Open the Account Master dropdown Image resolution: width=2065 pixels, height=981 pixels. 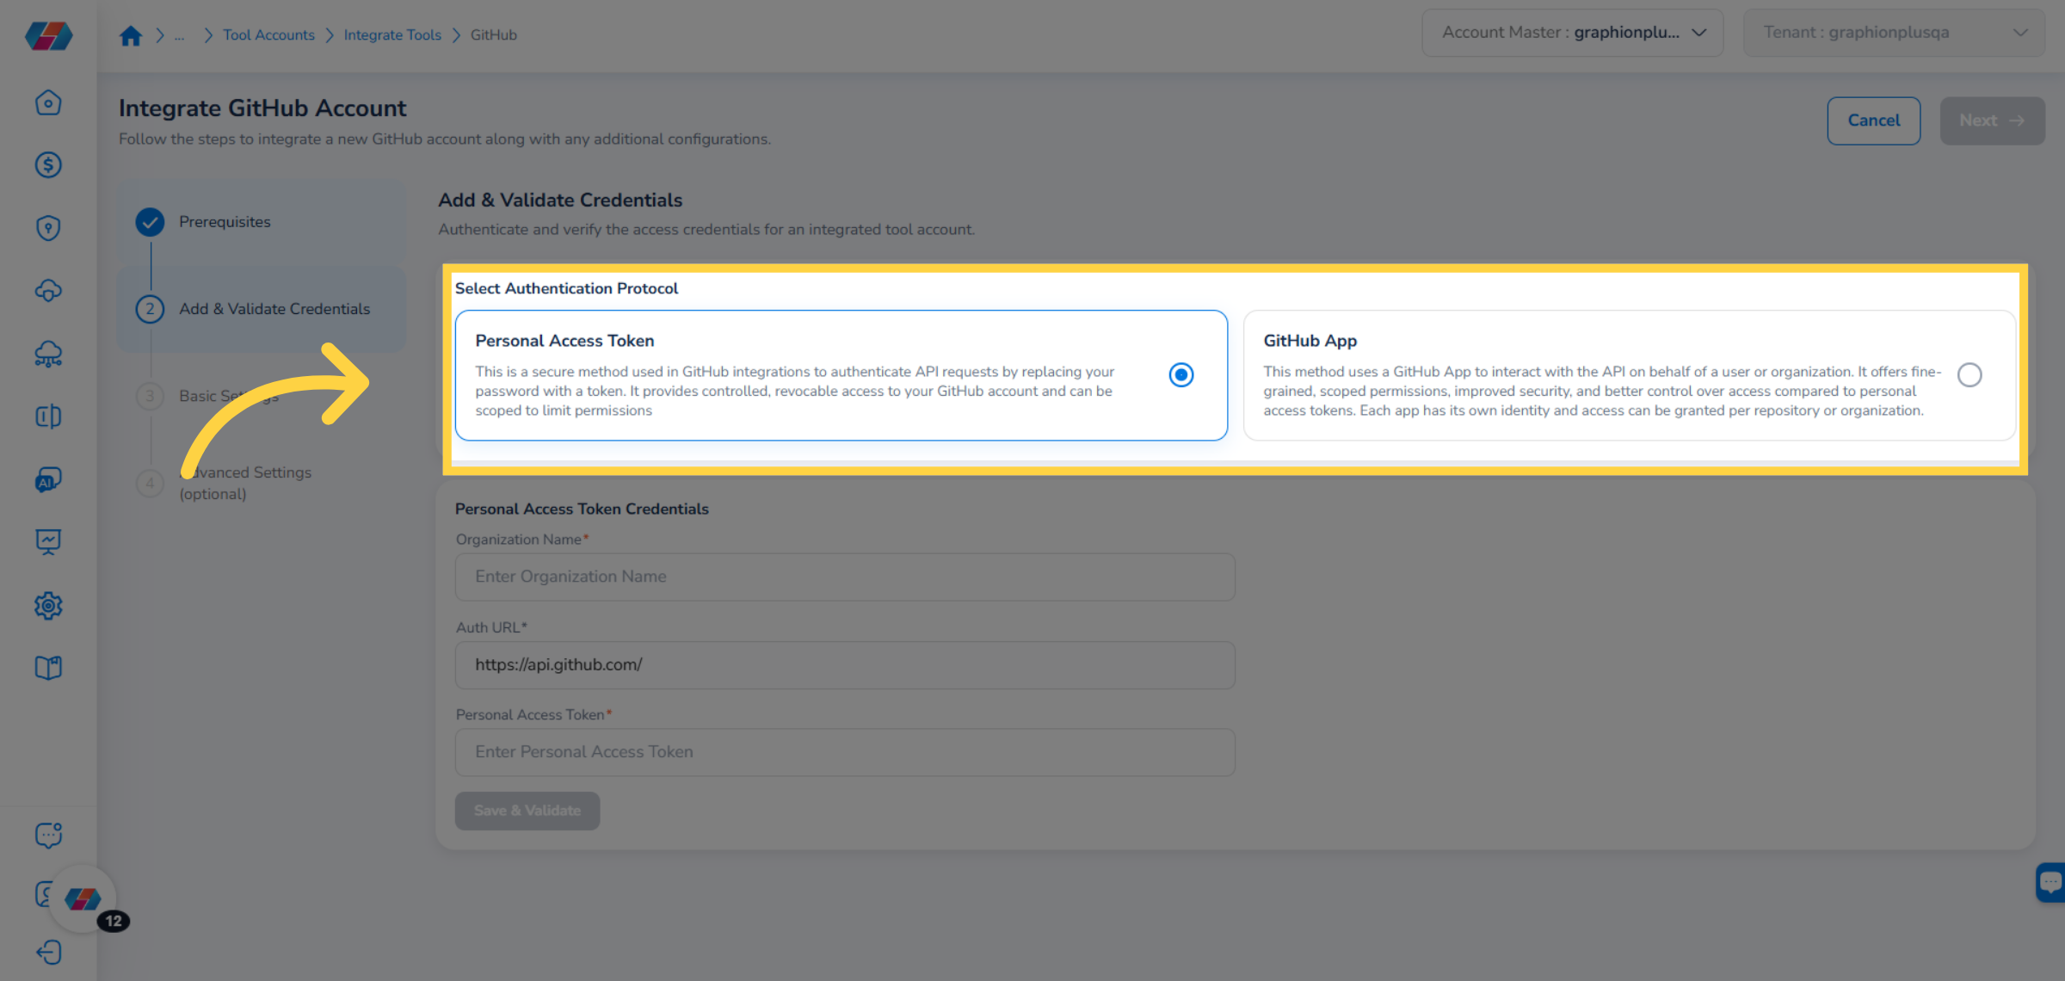1572,33
